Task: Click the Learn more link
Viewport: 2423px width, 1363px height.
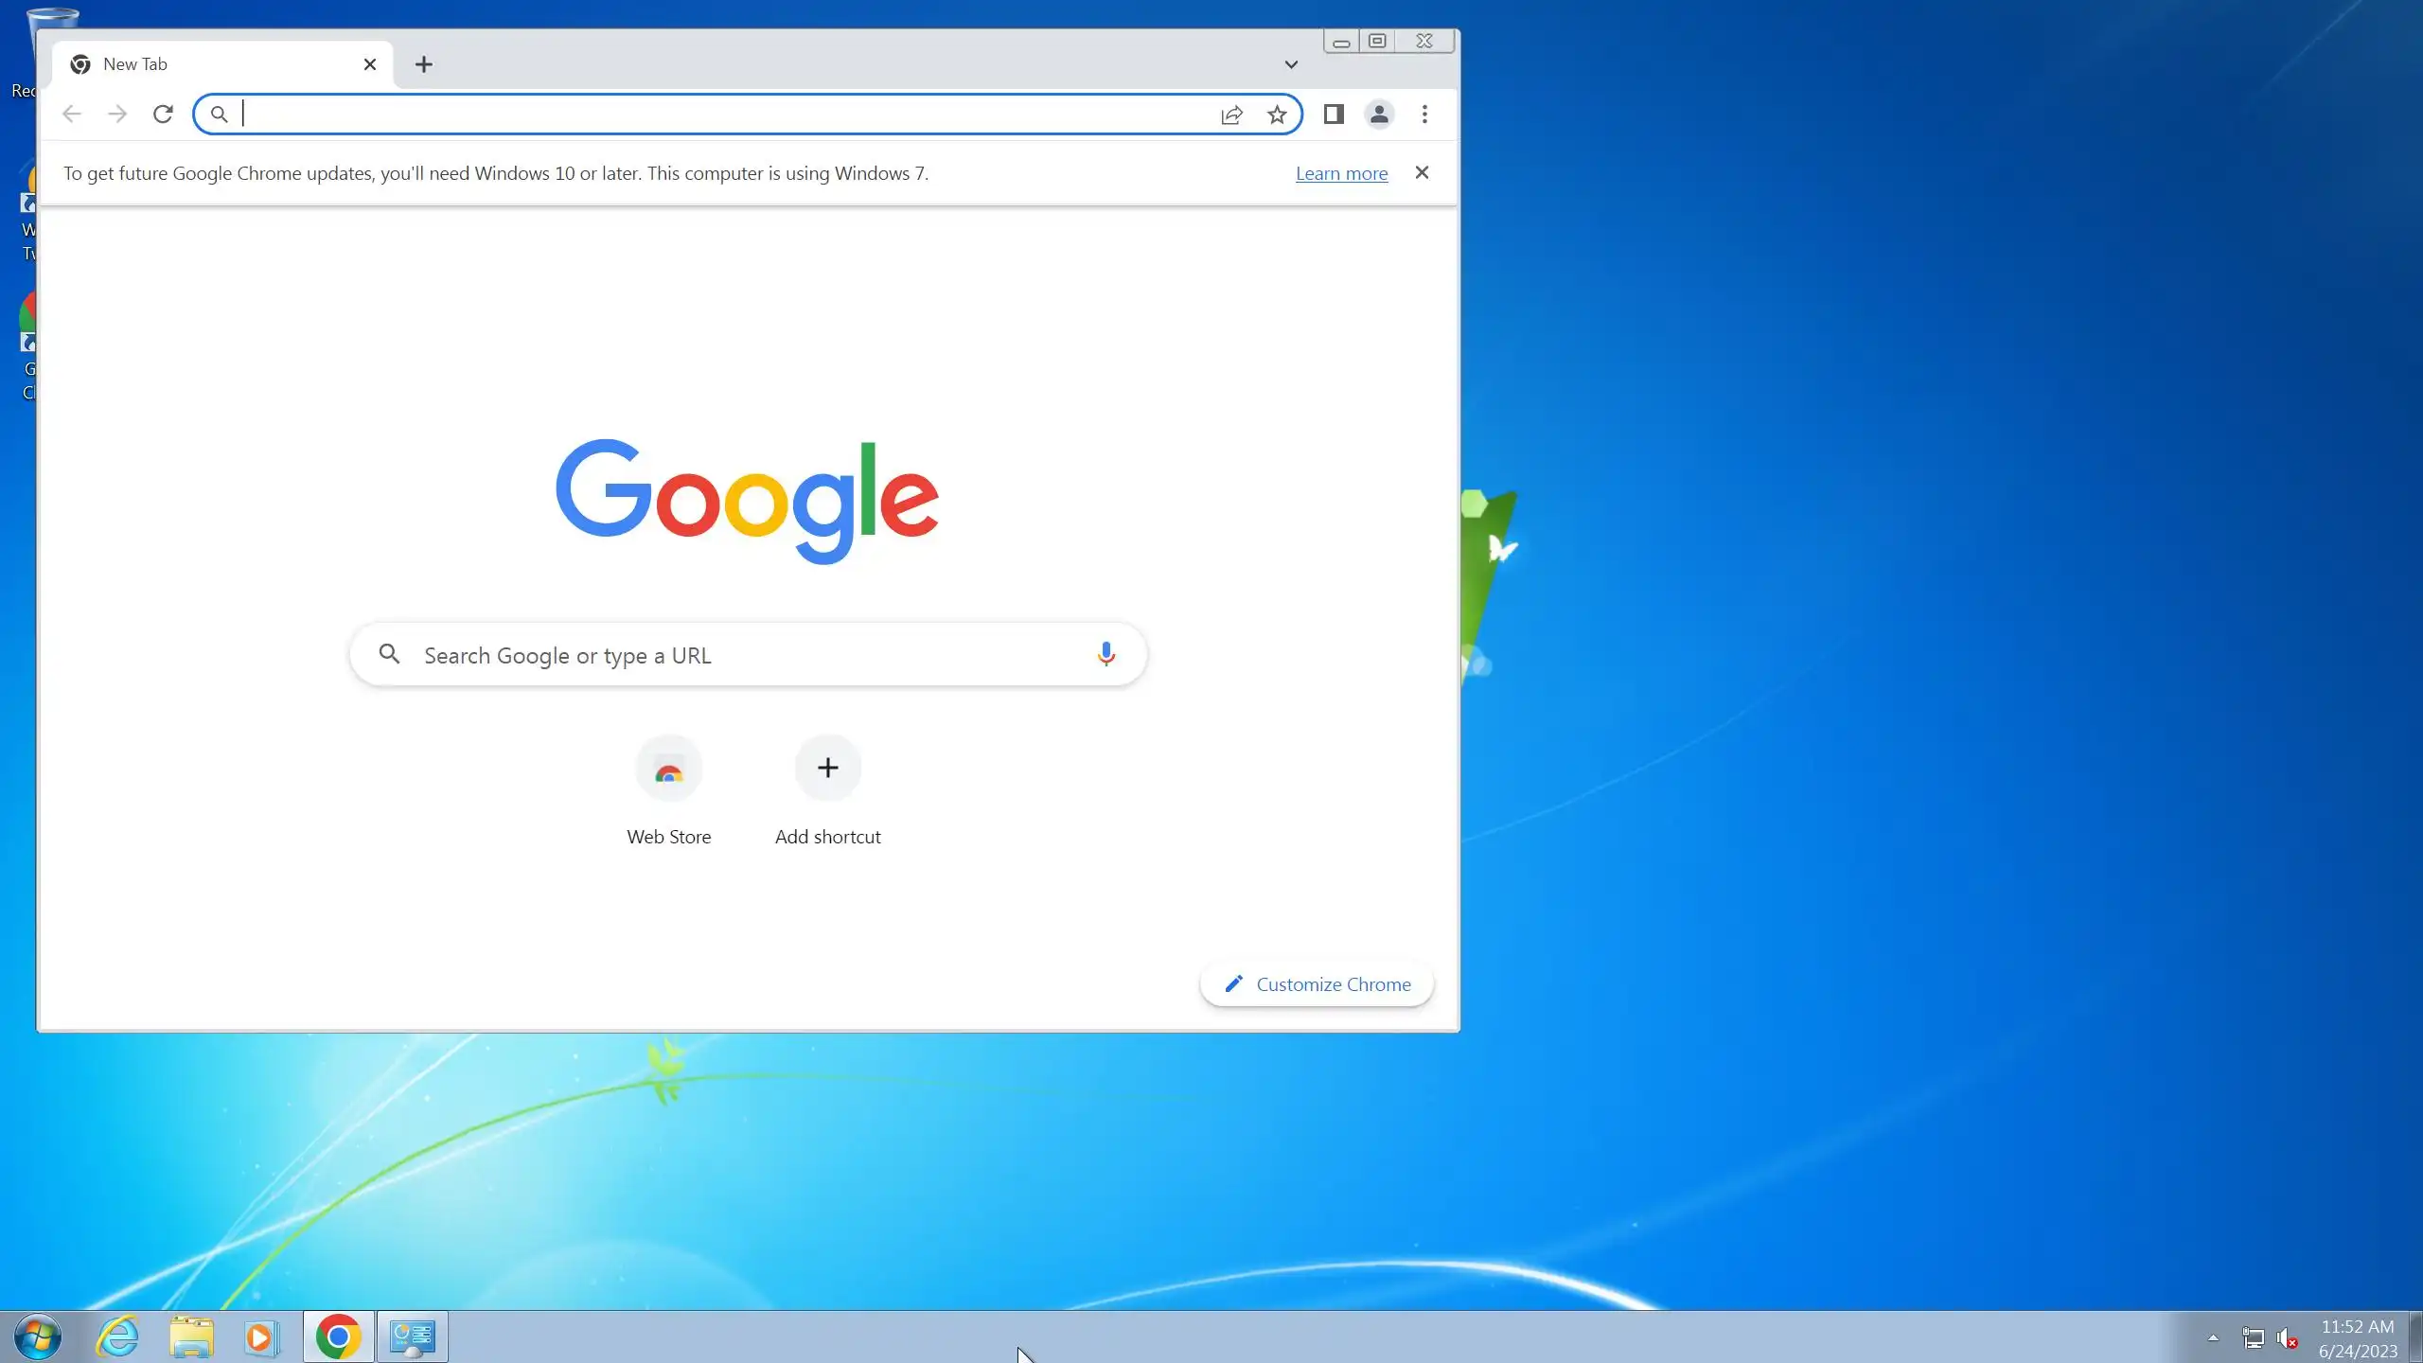Action: 1341,173
